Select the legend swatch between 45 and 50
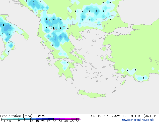The height and width of the screenshot is (122, 159). [x=74, y=119]
